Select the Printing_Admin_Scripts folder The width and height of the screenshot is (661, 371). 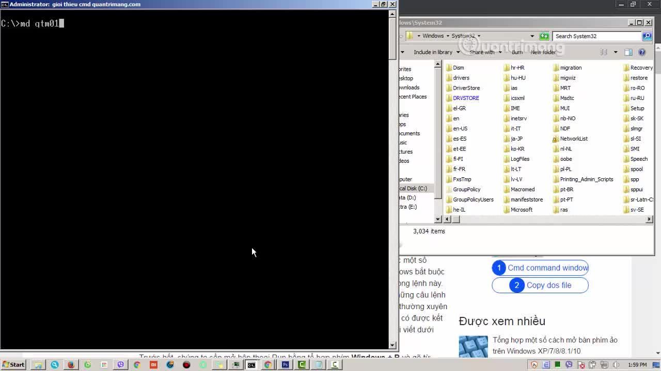point(583,179)
